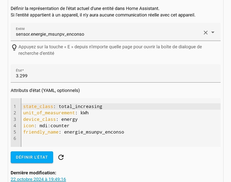Click the Entité field with sensor.energie_msunpv_enconso
Image resolution: width=231 pixels, height=182 pixels.
(116, 32)
